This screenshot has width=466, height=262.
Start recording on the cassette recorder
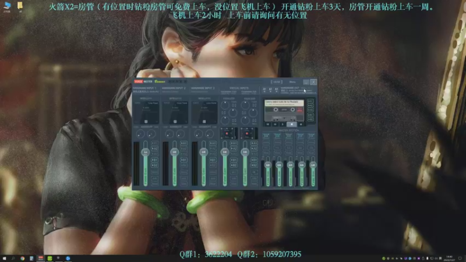pos(301,124)
